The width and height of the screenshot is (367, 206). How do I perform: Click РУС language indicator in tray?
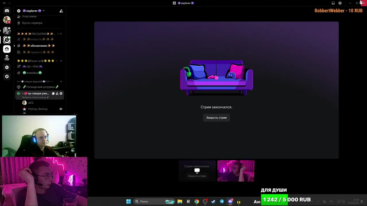(331, 201)
